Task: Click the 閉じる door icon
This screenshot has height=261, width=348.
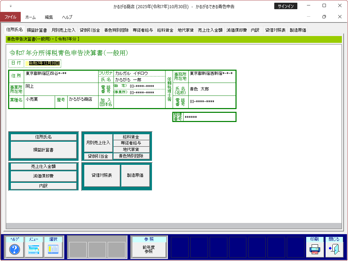Action: [334, 250]
